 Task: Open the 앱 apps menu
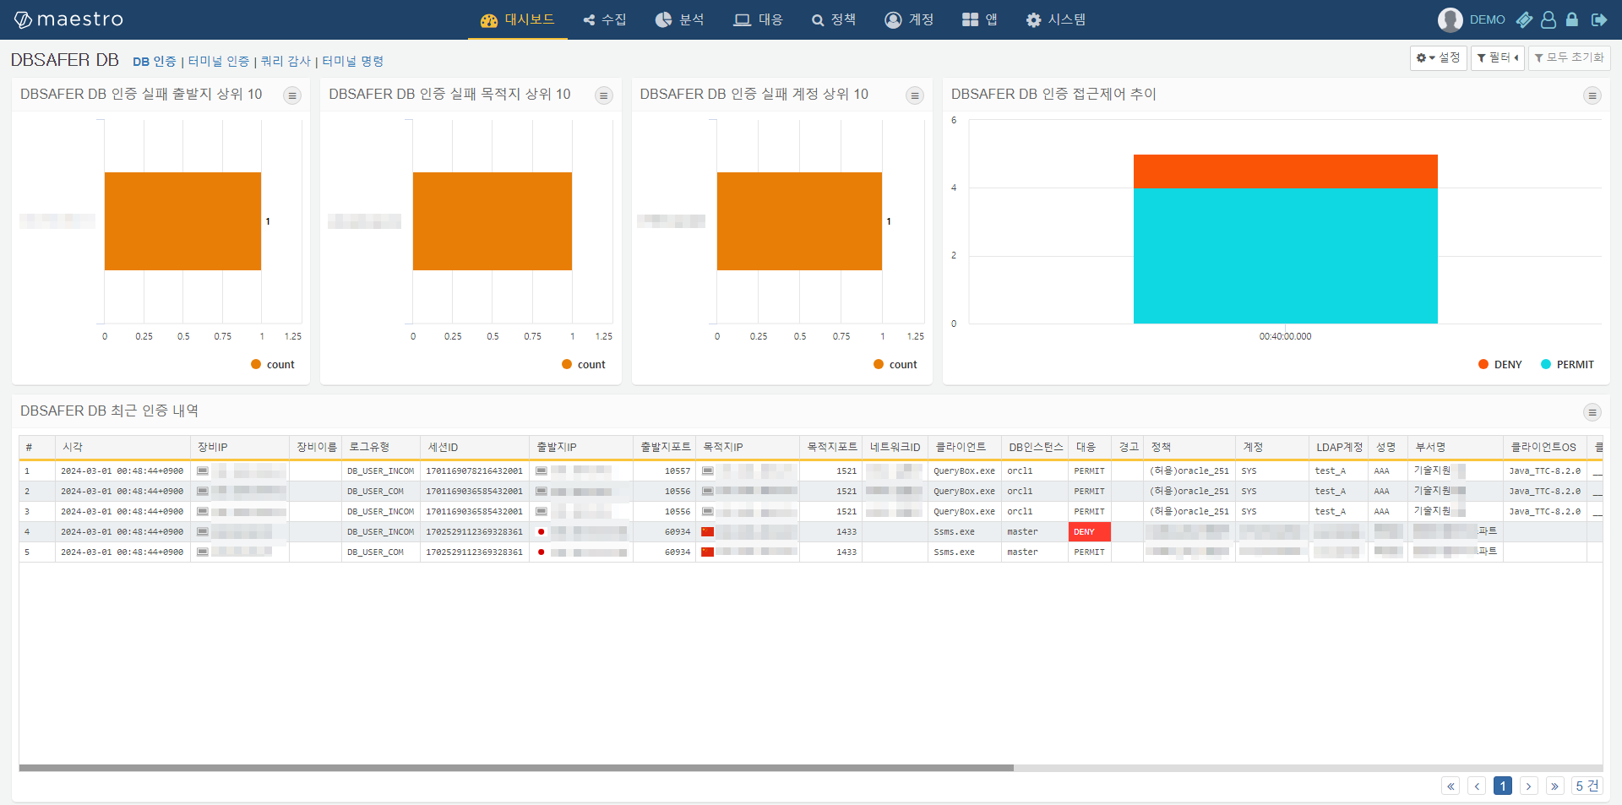(980, 19)
